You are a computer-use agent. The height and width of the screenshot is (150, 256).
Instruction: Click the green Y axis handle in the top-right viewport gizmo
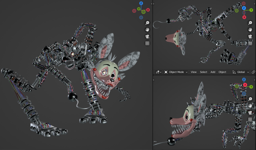point(251,10)
